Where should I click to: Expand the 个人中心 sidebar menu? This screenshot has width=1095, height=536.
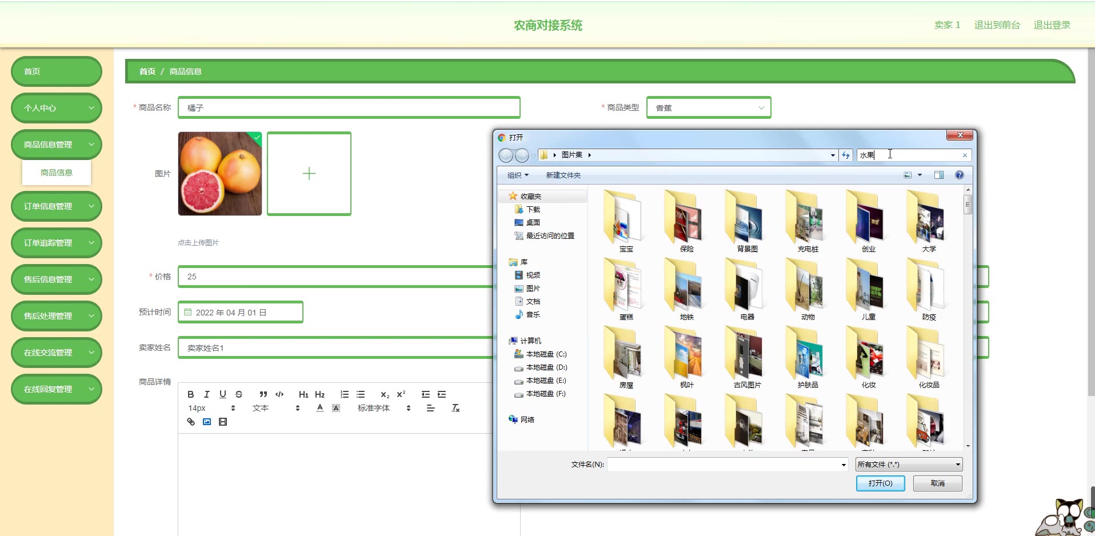point(57,108)
